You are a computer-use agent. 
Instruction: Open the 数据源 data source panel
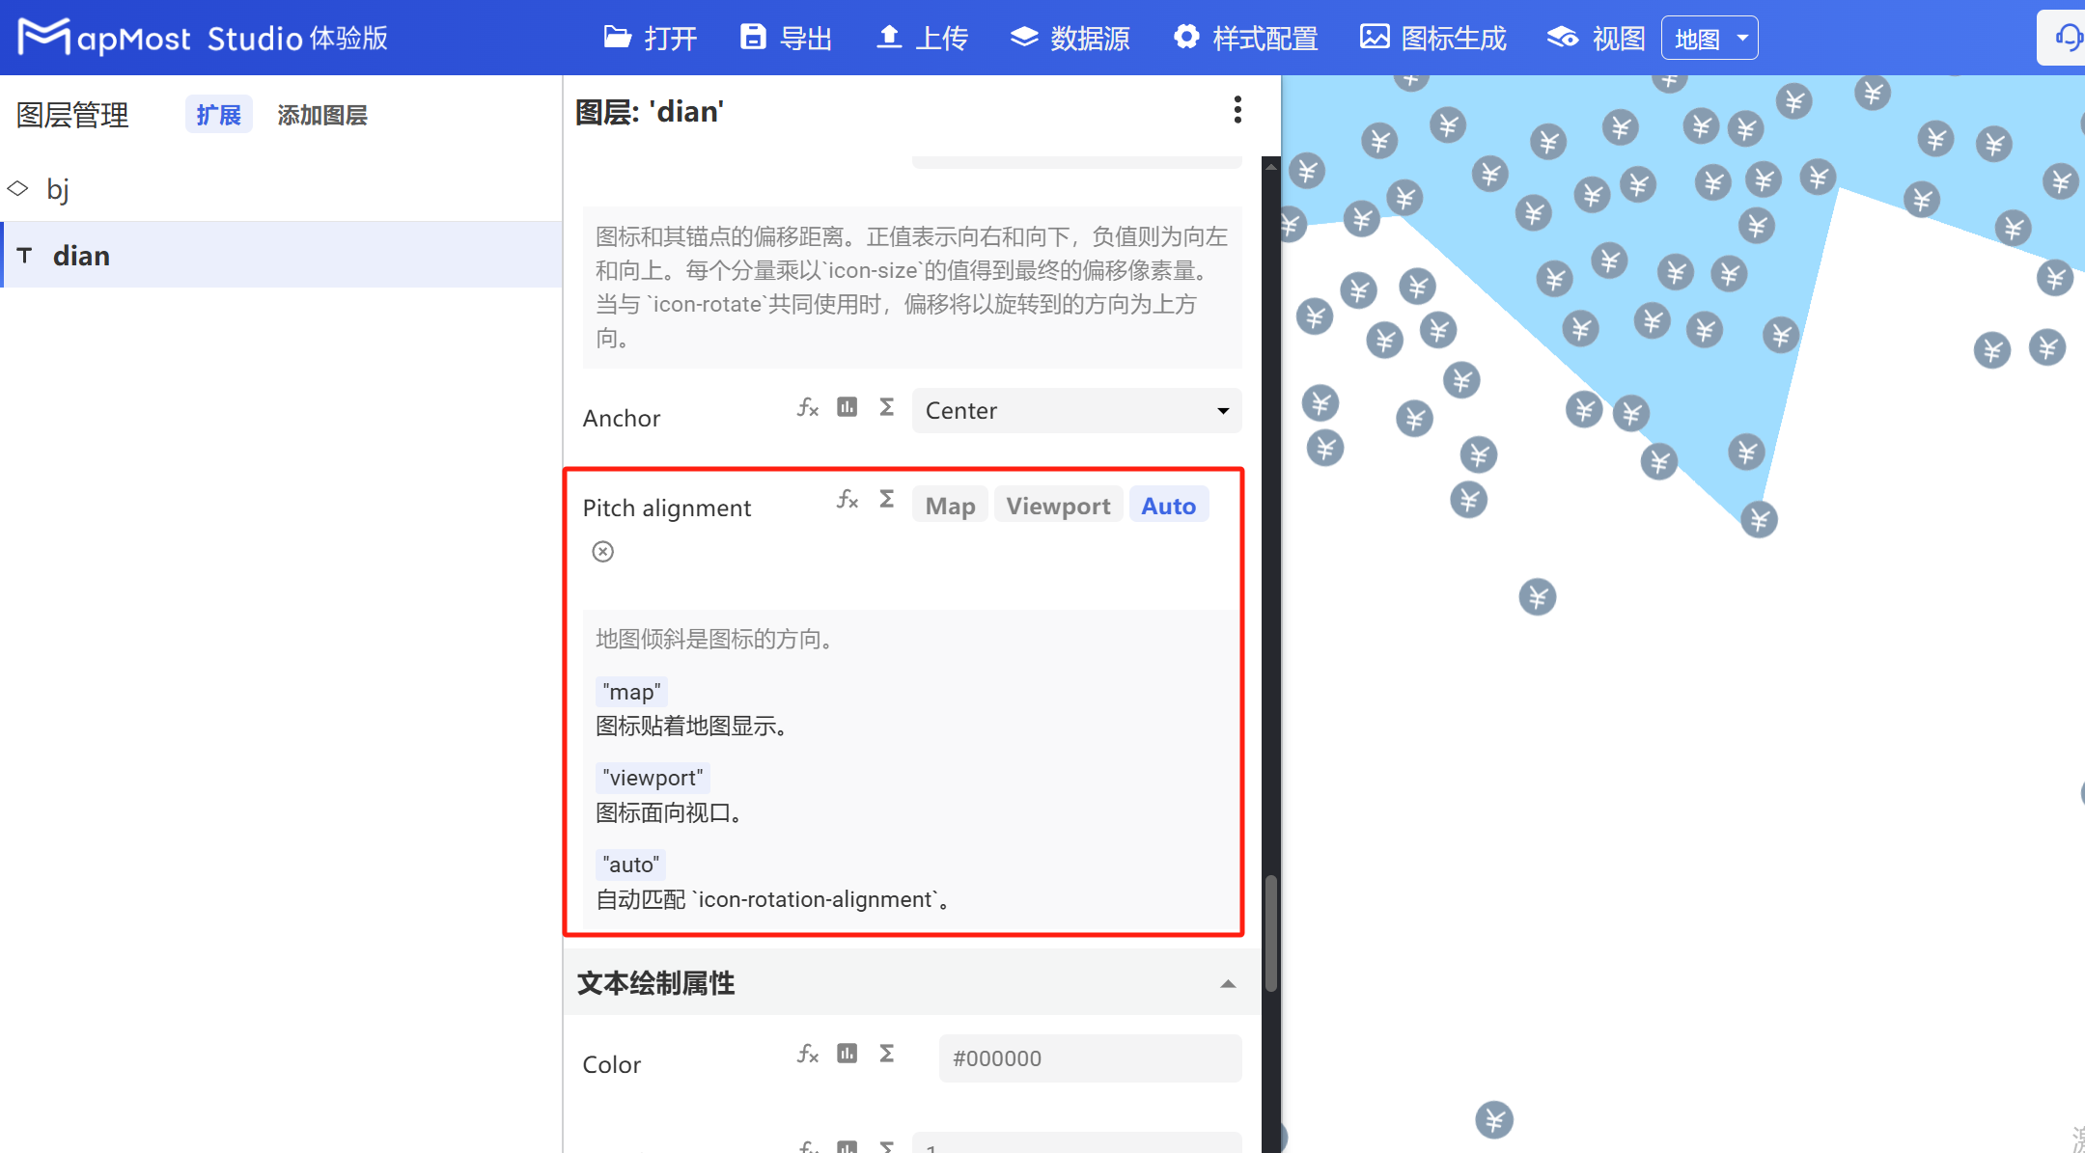point(1025,37)
